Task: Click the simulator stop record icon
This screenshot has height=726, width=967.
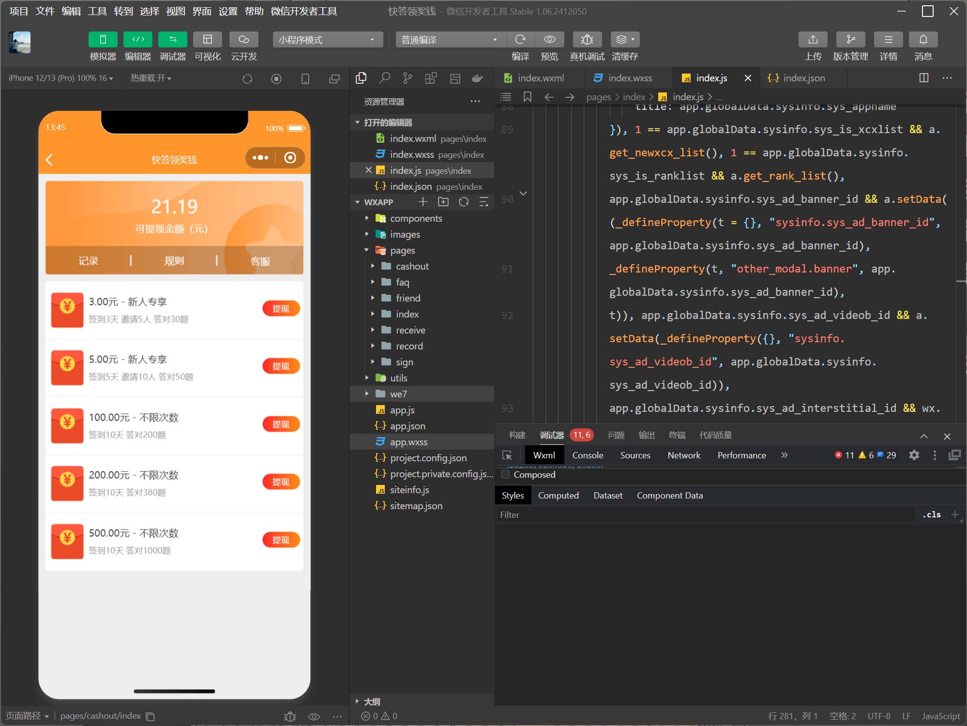Action: point(276,78)
